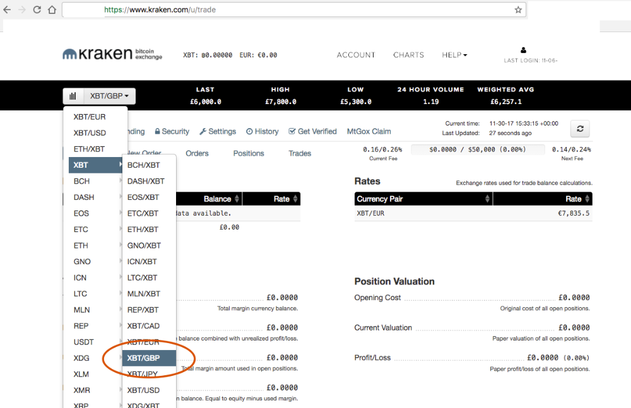Screen dimensions: 631x408
Task: Click the Kraken logo
Action: (x=112, y=54)
